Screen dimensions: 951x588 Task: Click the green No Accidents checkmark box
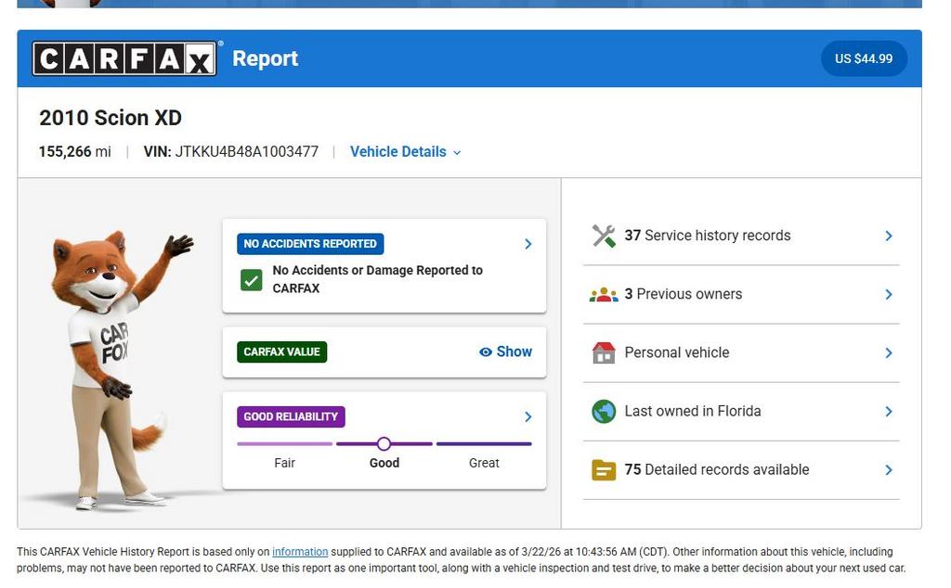[251, 280]
